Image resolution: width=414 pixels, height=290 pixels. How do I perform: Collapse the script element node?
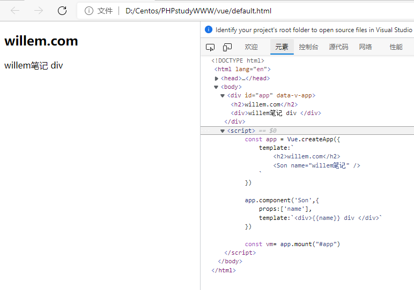pyautogui.click(x=223, y=131)
